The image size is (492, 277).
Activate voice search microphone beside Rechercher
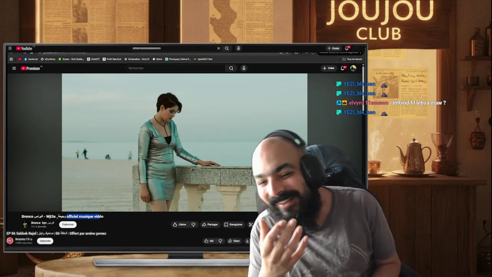click(244, 68)
